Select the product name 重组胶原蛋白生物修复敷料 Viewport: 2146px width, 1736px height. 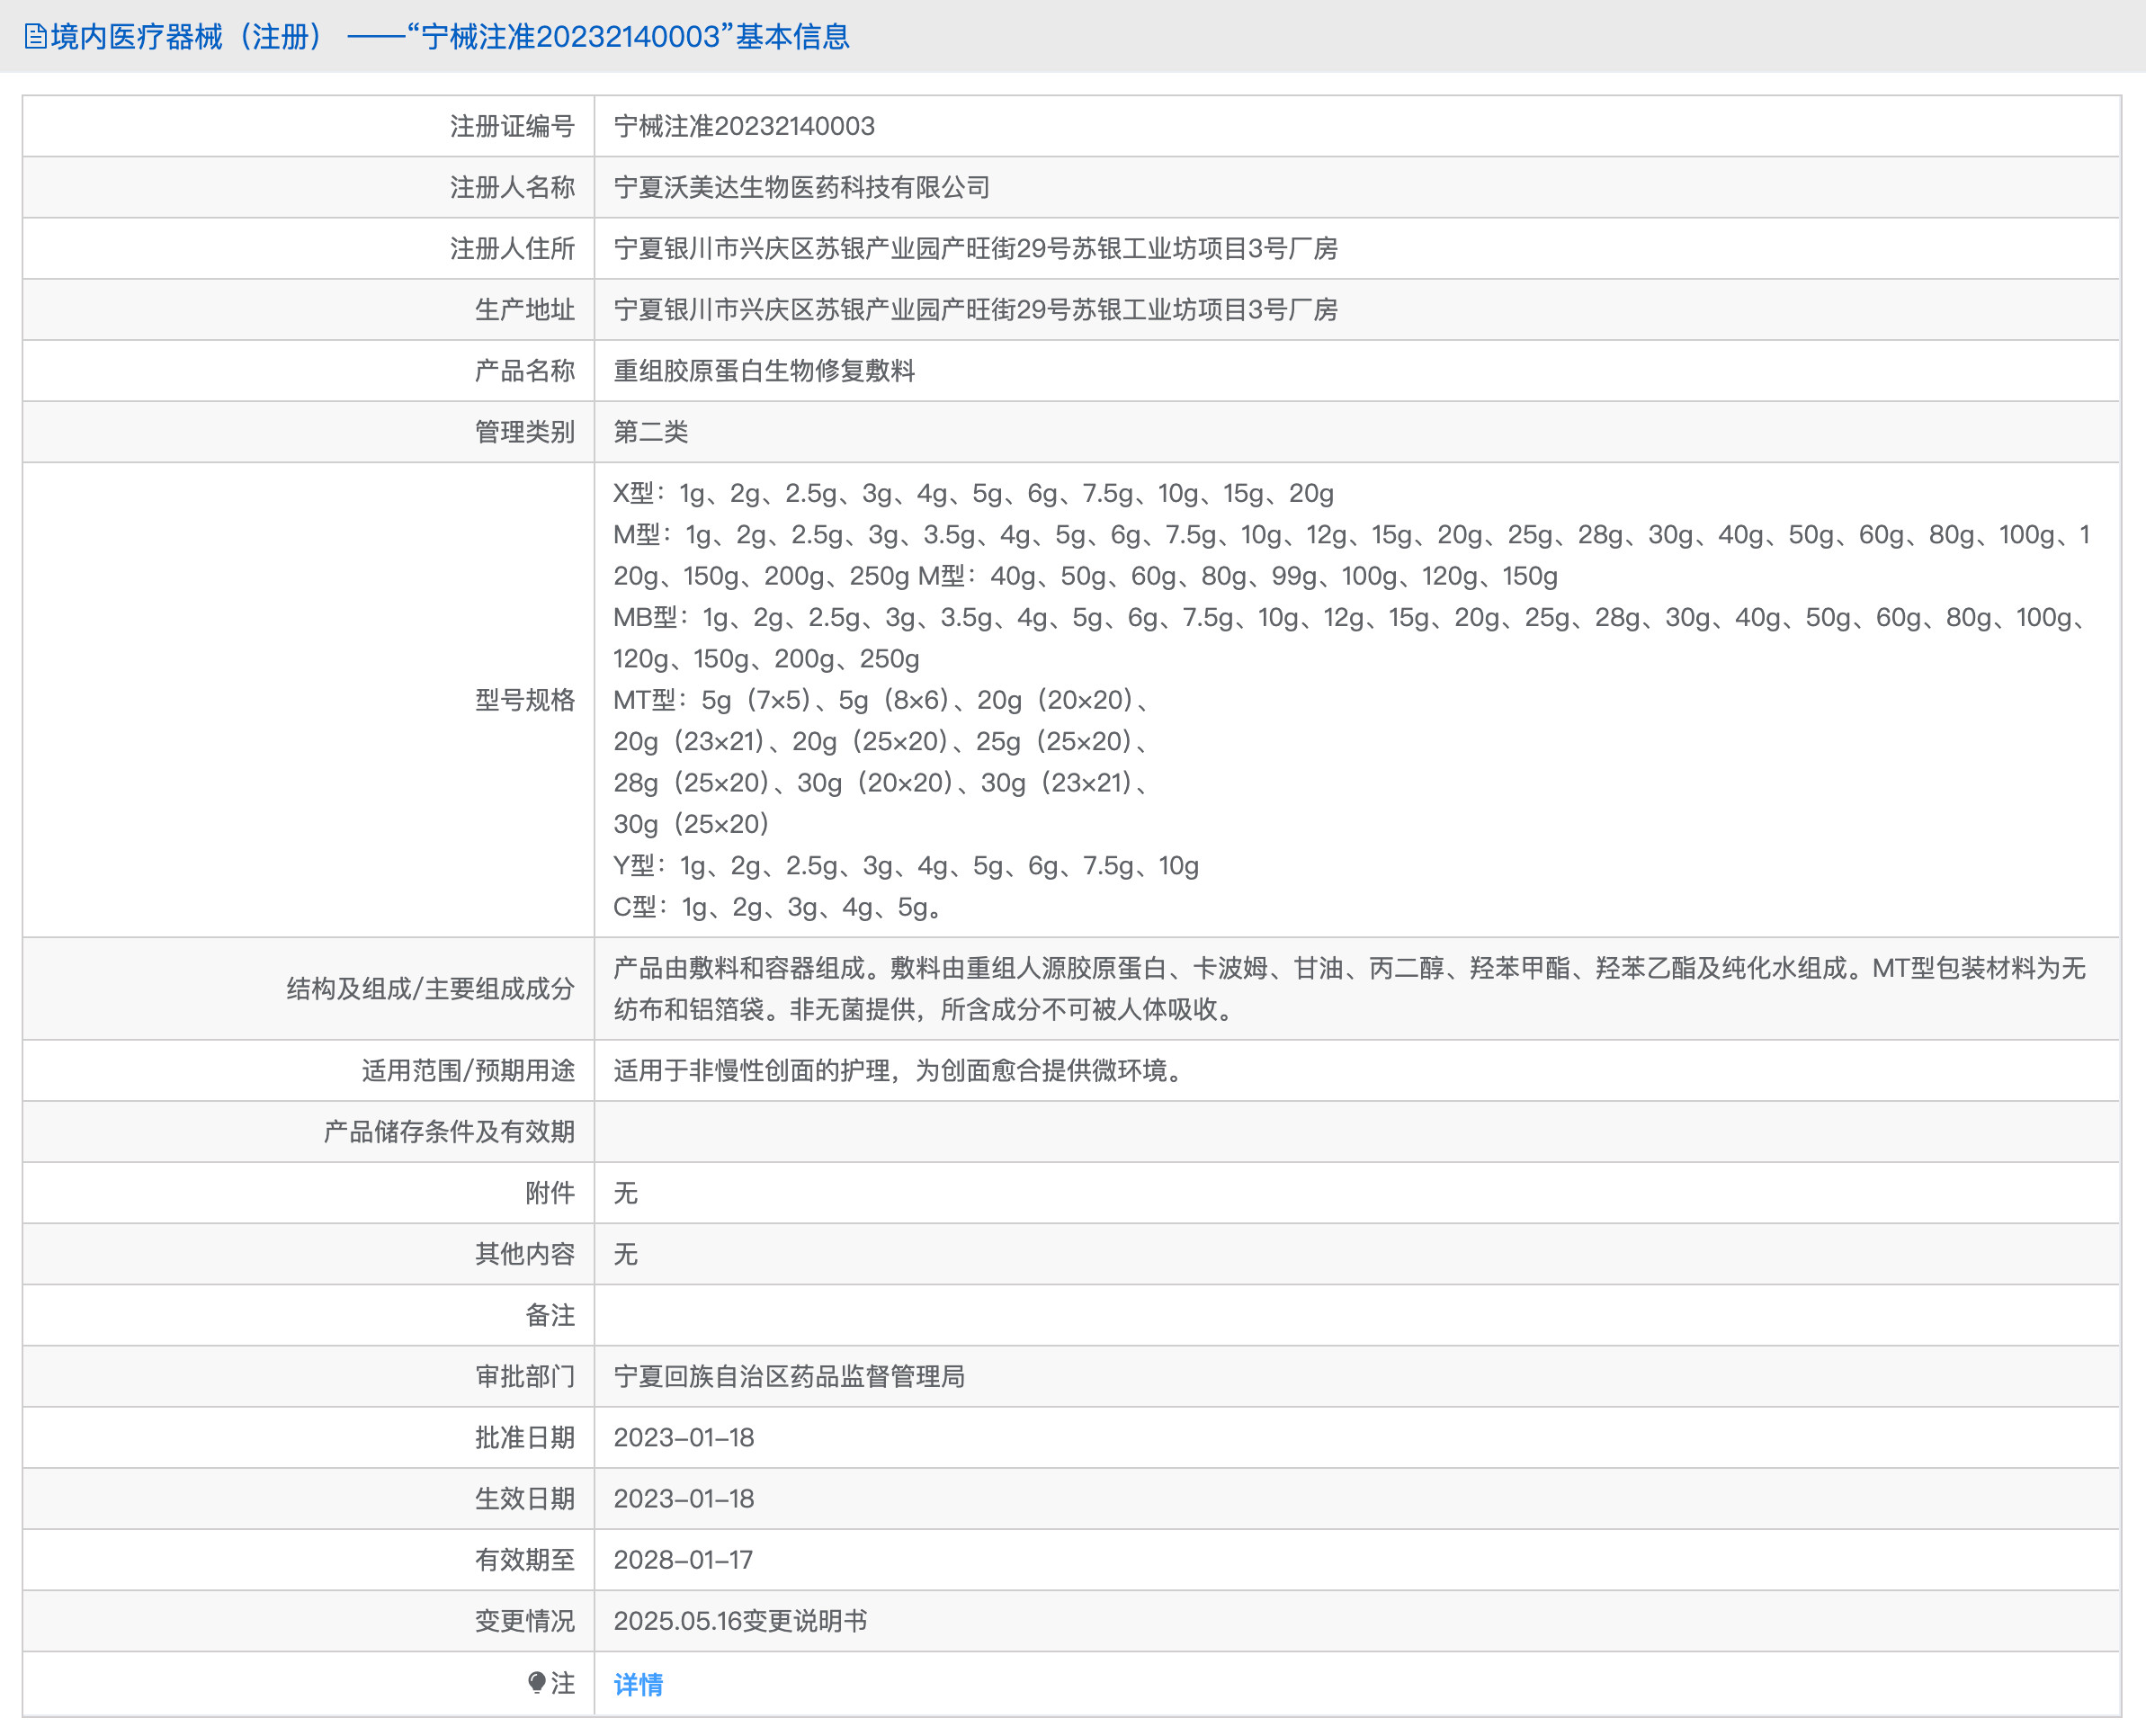(x=767, y=371)
